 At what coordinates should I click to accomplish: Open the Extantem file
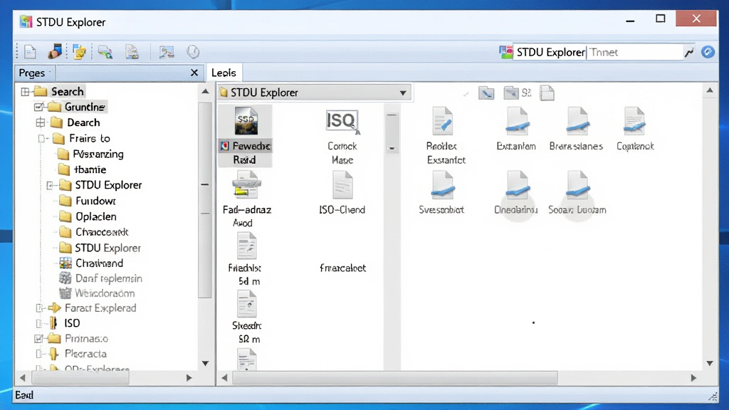517,130
